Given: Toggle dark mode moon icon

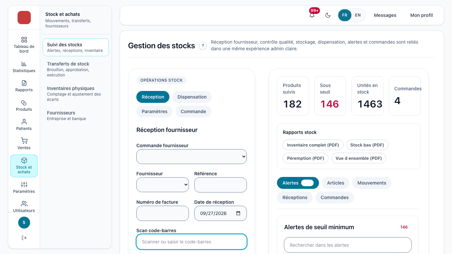Looking at the screenshot, I should (328, 15).
